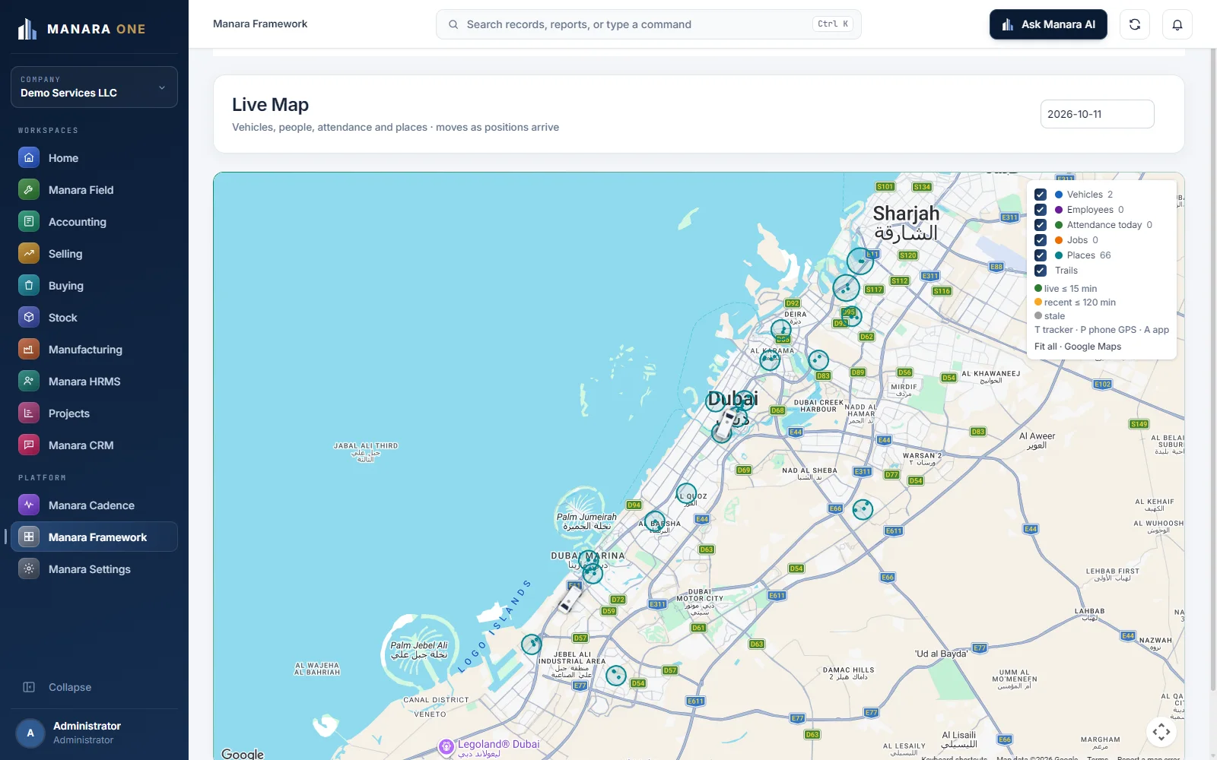Click the blue Vehicles color dot
This screenshot has width=1217, height=760.
click(1059, 195)
